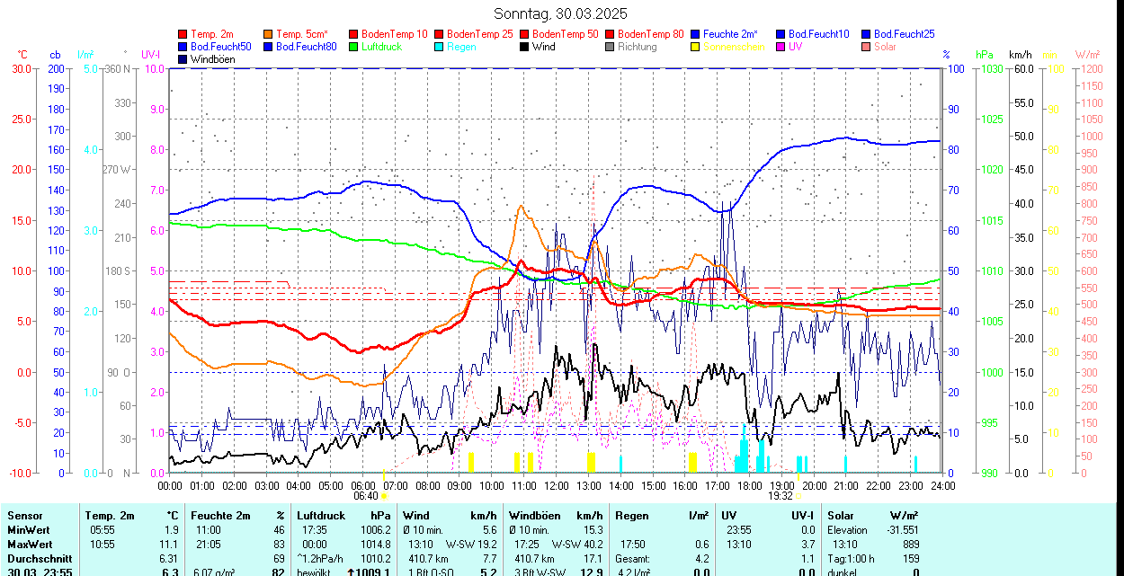Screen dimensions: 1124x576
Task: Click the sunset icon at 19:32
Action: point(798,496)
